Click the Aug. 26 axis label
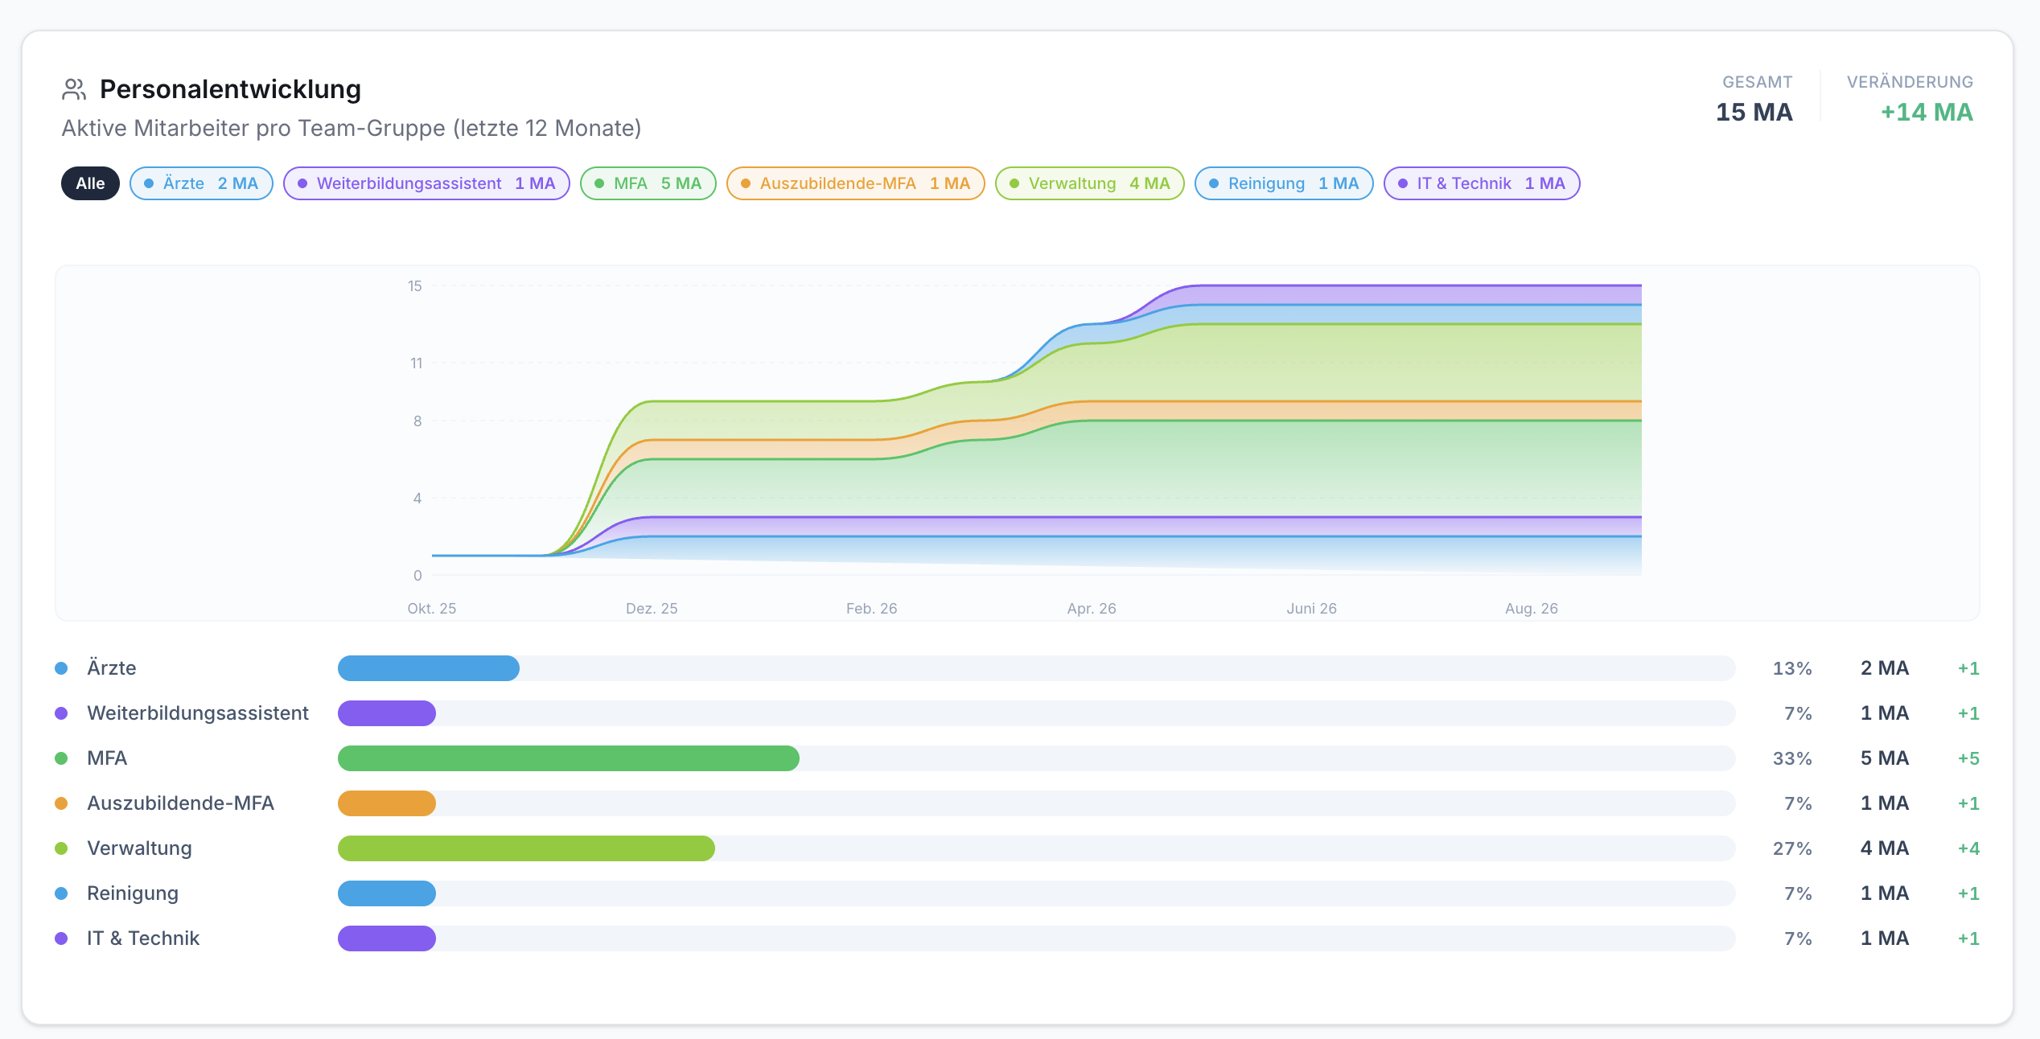 click(1532, 609)
